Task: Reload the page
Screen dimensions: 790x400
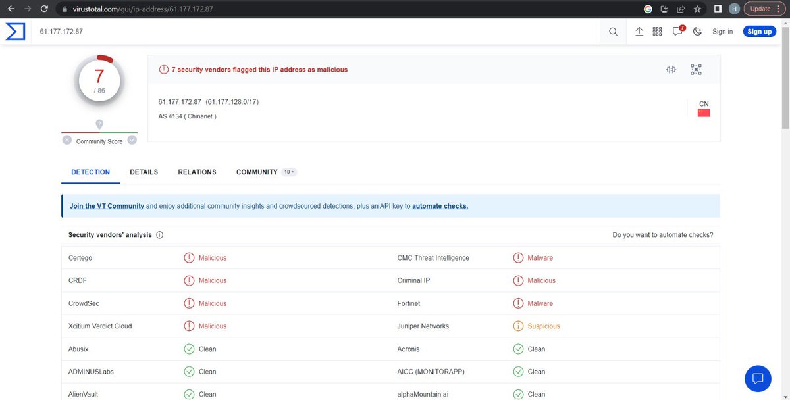Action: coord(44,9)
